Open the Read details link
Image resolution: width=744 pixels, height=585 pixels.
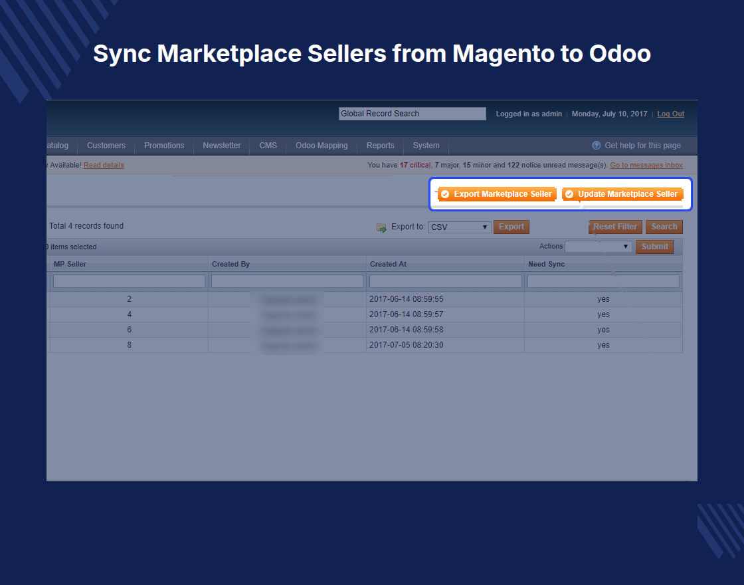[x=104, y=165]
